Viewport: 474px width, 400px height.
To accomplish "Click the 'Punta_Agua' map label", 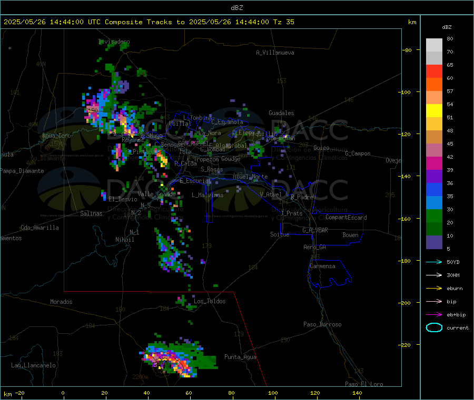I will (x=240, y=357).
